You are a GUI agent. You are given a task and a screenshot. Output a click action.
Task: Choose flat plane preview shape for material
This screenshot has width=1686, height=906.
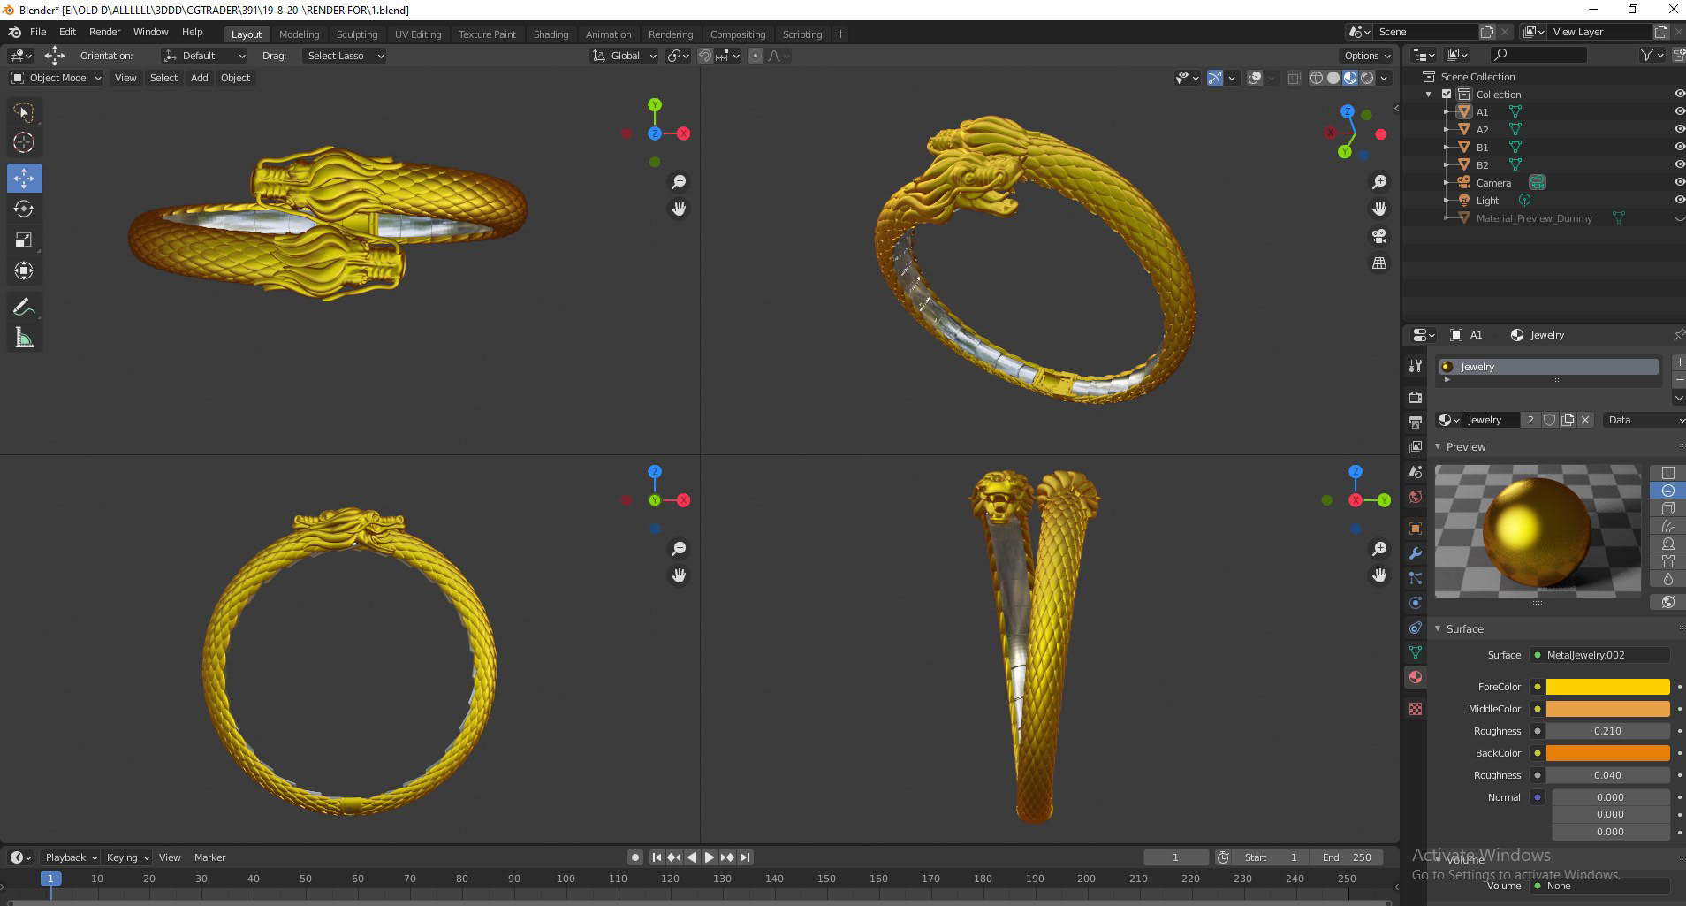[1667, 473]
